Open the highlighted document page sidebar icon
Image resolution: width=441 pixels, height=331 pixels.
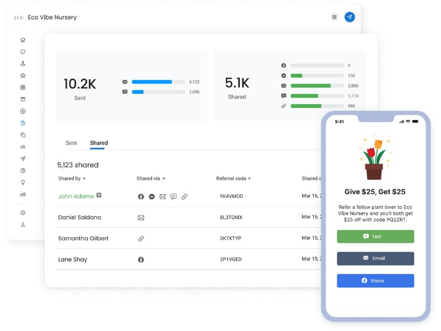22,122
